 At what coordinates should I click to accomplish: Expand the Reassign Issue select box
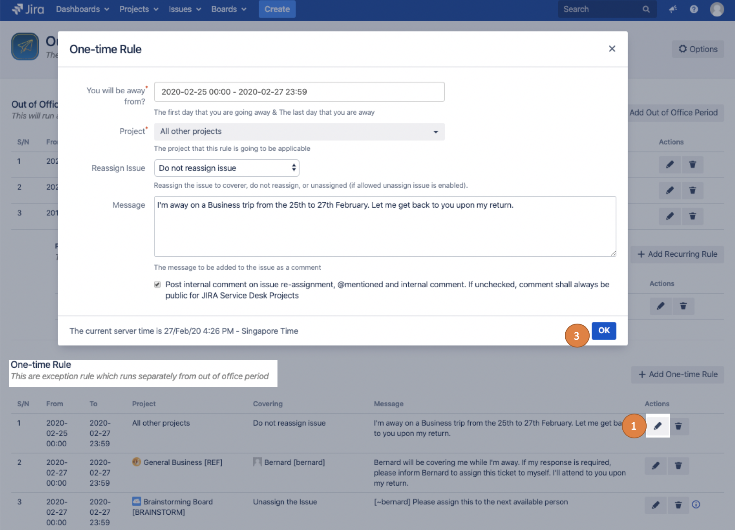pyautogui.click(x=226, y=168)
